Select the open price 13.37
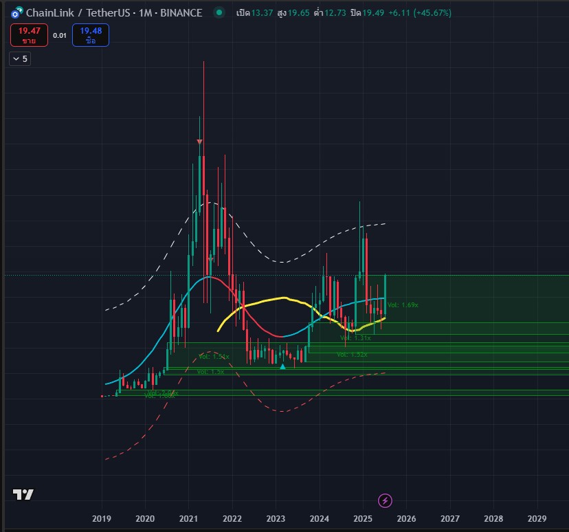Image resolution: width=569 pixels, height=532 pixels. [x=262, y=13]
